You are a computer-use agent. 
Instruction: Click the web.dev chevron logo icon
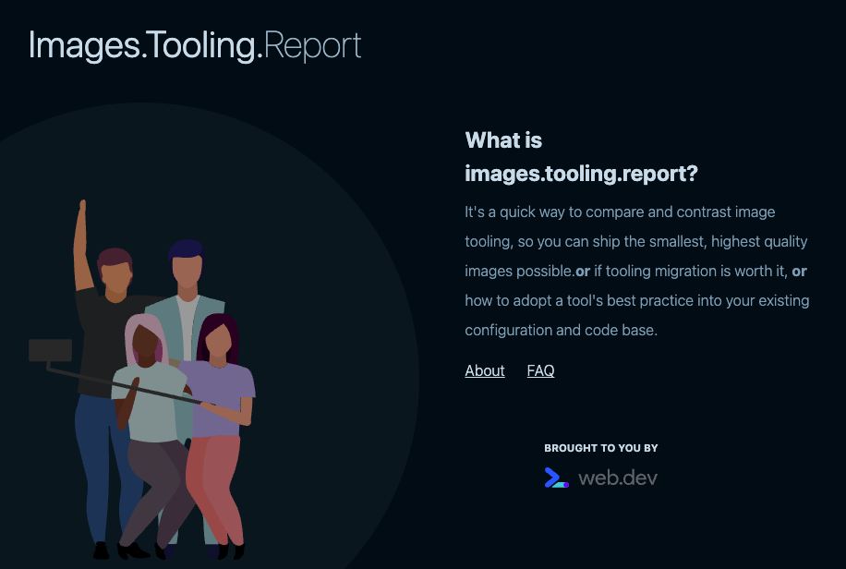click(x=555, y=478)
